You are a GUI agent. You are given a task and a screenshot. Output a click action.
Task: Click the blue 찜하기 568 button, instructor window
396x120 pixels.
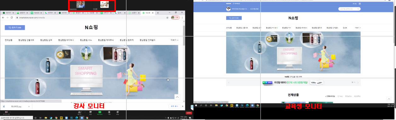coord(15,28)
